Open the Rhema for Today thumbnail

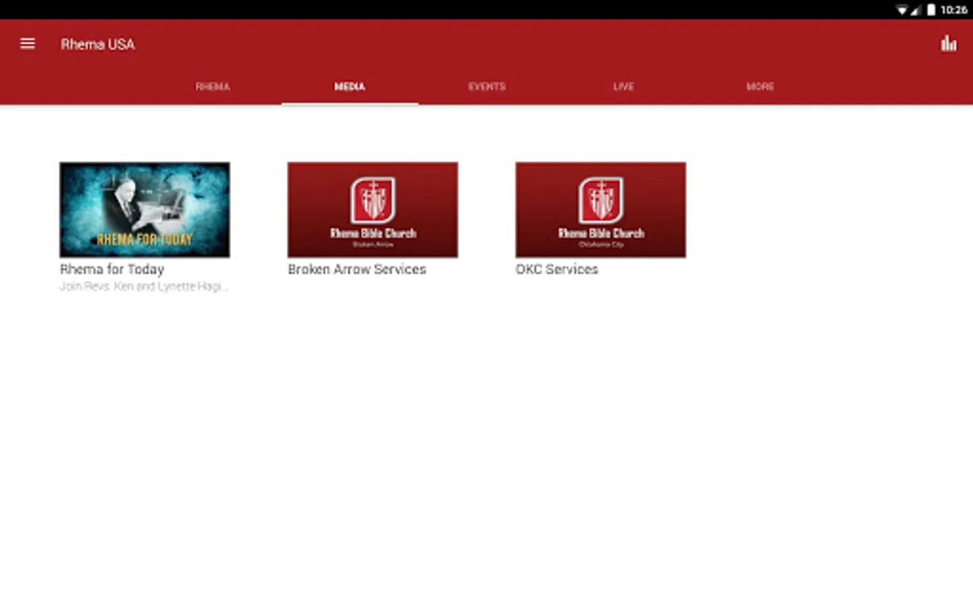coord(145,209)
